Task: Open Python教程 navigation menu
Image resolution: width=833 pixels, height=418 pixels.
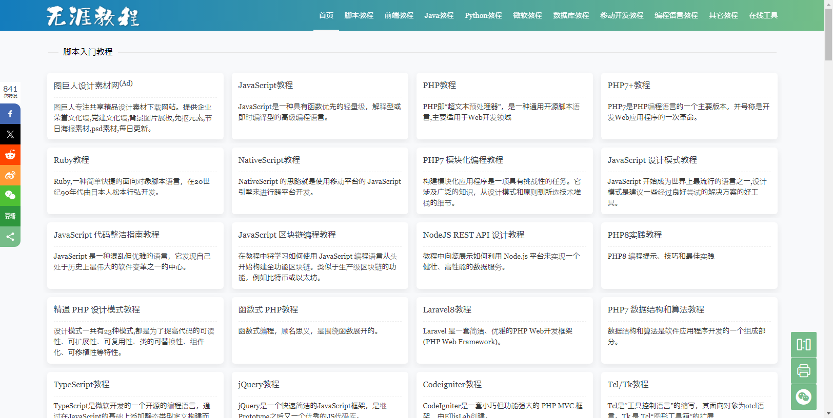Action: pyautogui.click(x=483, y=15)
